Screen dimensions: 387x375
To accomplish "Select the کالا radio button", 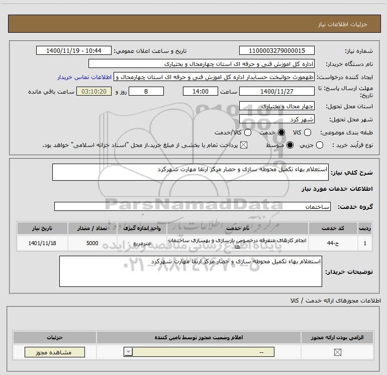I will [x=307, y=132].
